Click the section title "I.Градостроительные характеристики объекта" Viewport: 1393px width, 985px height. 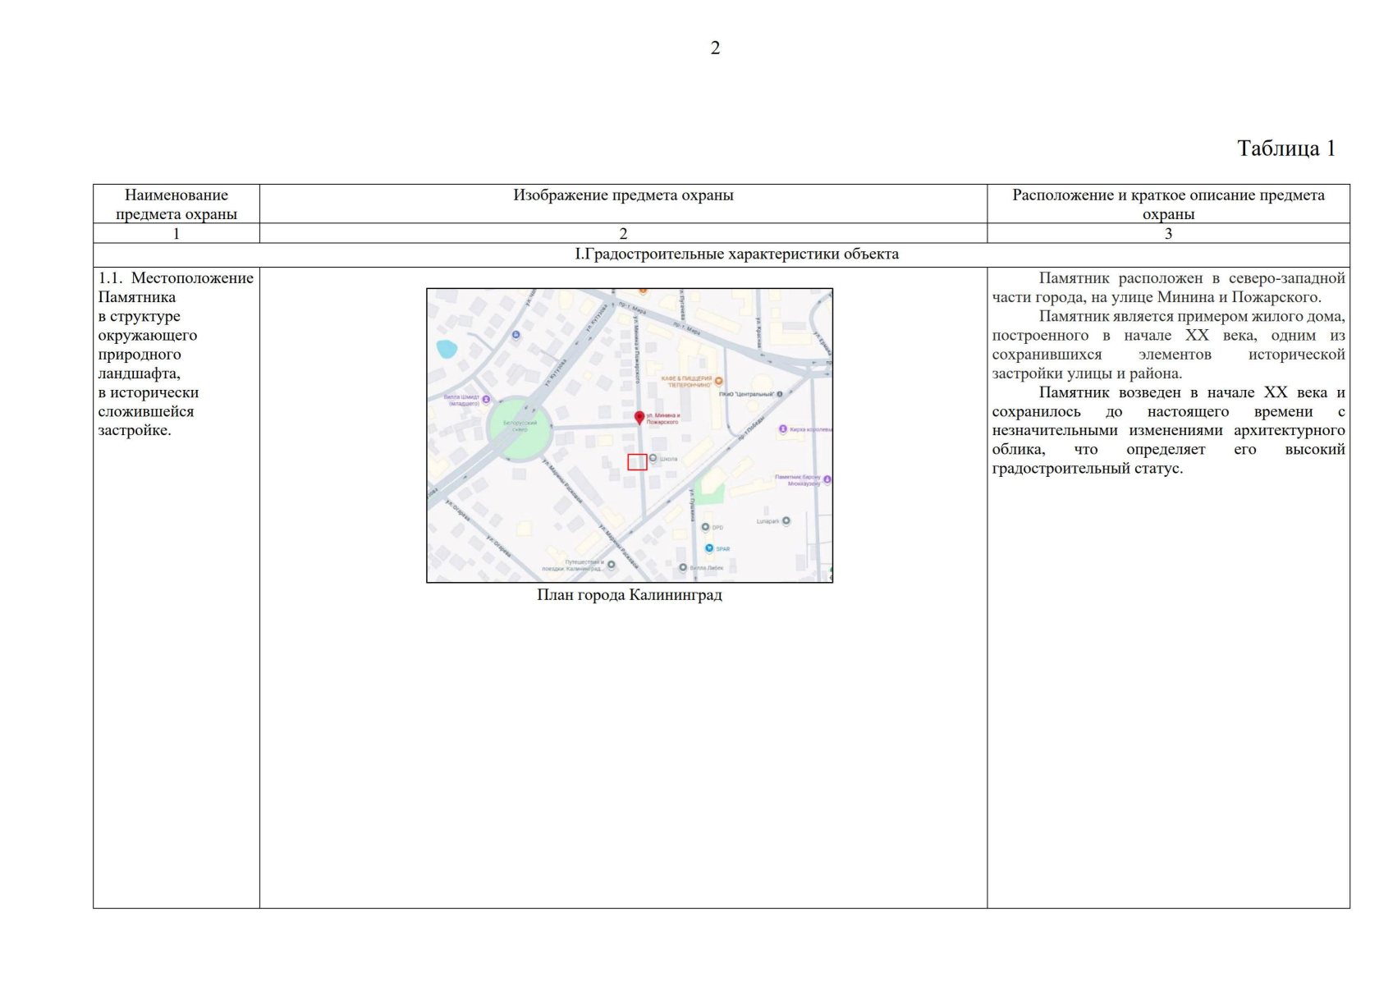point(736,254)
